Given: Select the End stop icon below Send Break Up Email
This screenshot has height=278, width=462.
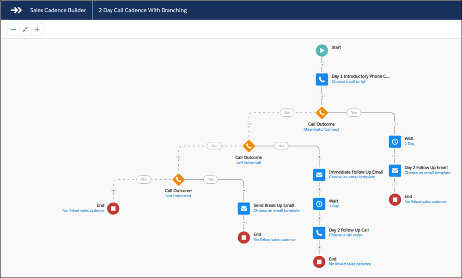Looking at the screenshot, I should (243, 237).
